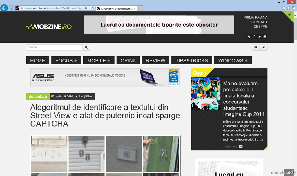Open the YouTube icon in the header
Image resolution: width=297 pixels, height=176 pixels.
[x=265, y=36]
